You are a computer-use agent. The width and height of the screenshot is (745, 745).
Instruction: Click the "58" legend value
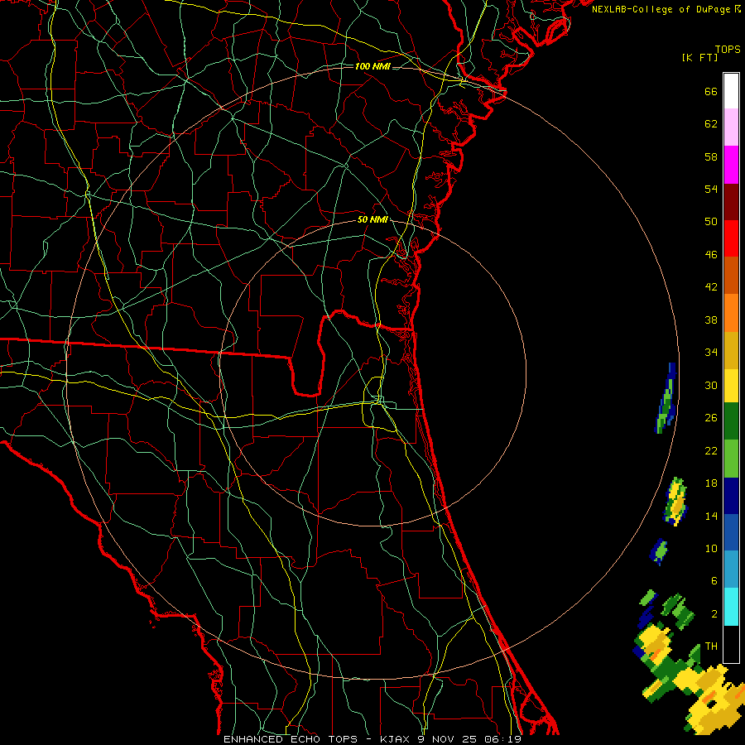[711, 156]
